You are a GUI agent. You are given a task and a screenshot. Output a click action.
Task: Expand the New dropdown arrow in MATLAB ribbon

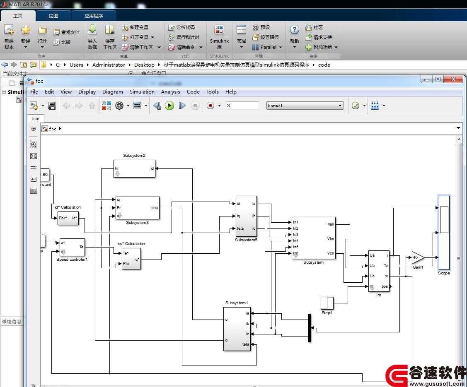tap(26, 47)
